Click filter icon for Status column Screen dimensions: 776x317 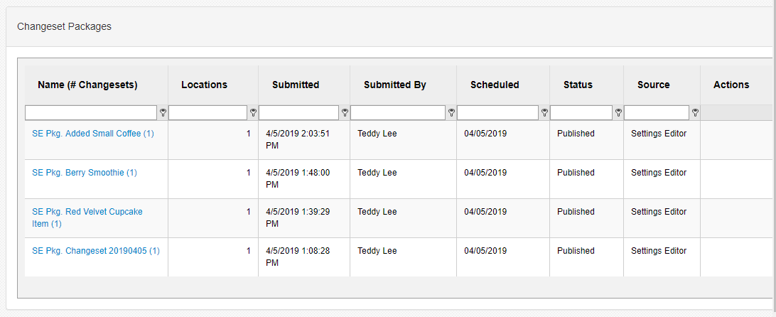pos(618,113)
